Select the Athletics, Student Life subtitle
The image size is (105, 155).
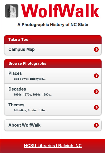pyautogui.click(x=30, y=110)
